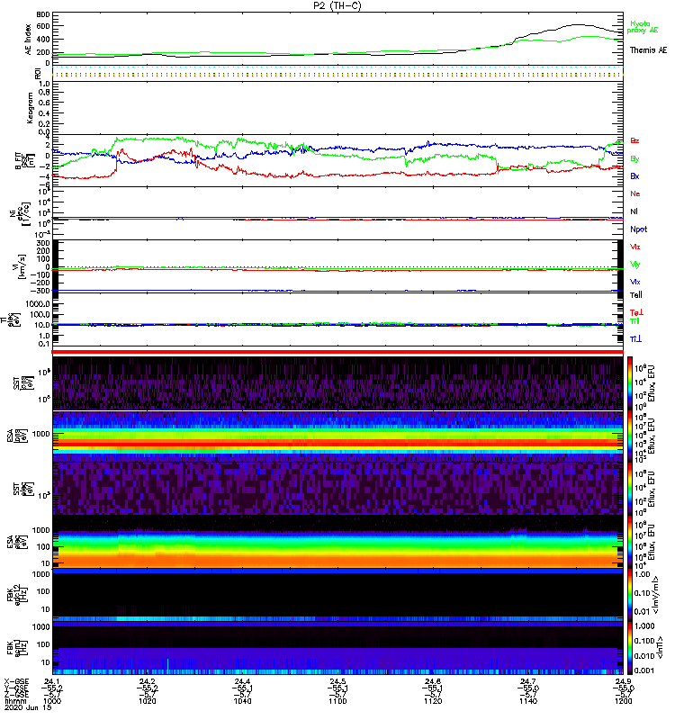Image resolution: width=675 pixels, height=720 pixels.
Task: Click the SST ions Eflux color bar
Action: (630, 382)
